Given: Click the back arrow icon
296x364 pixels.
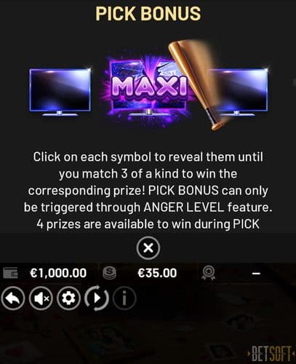Looking at the screenshot, I should pos(13,298).
